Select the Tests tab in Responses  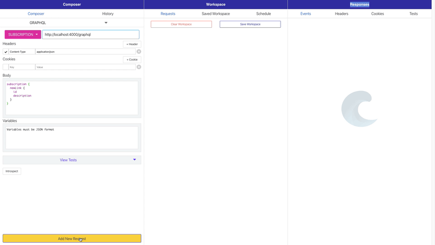(x=413, y=14)
